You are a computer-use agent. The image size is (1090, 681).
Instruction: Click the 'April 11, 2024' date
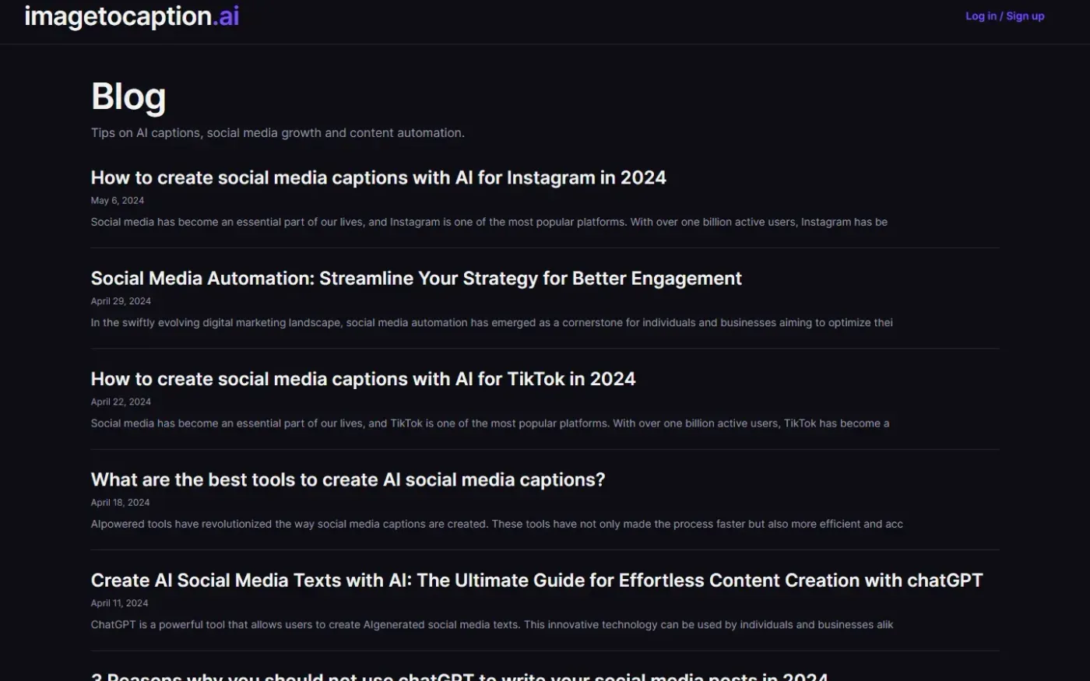pos(119,603)
